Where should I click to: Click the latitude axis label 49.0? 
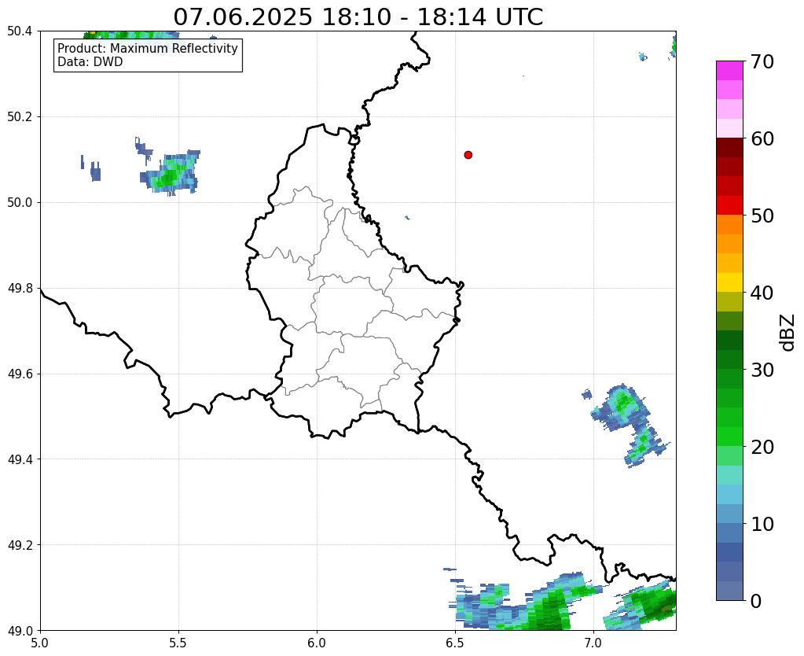[x=20, y=631]
